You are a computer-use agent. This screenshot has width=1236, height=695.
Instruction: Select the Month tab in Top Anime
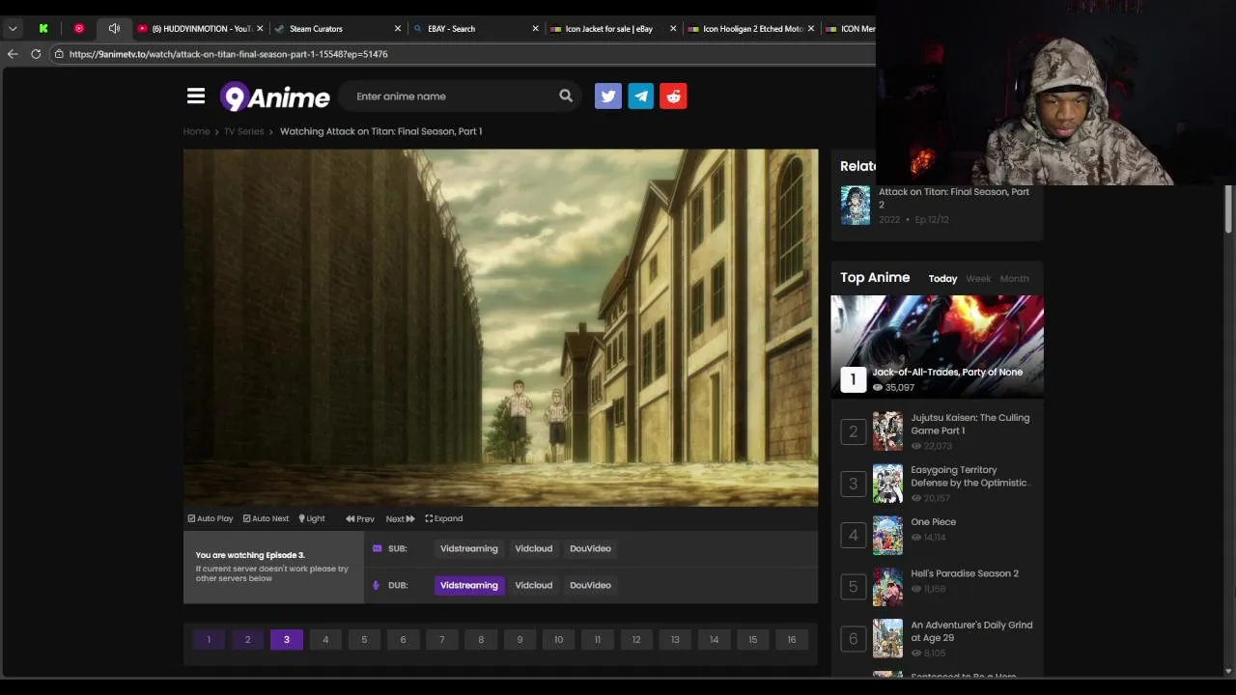pyautogui.click(x=1014, y=278)
